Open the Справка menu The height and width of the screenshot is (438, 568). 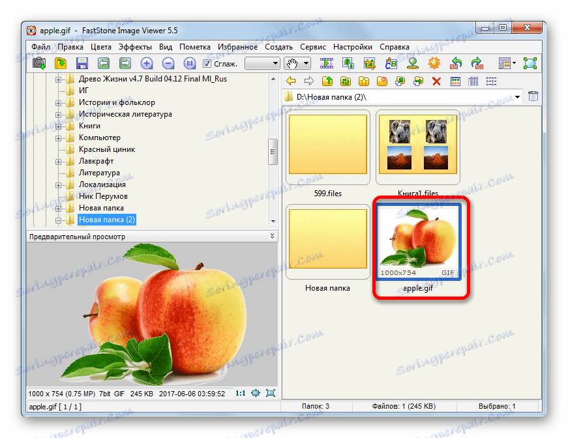coord(395,47)
